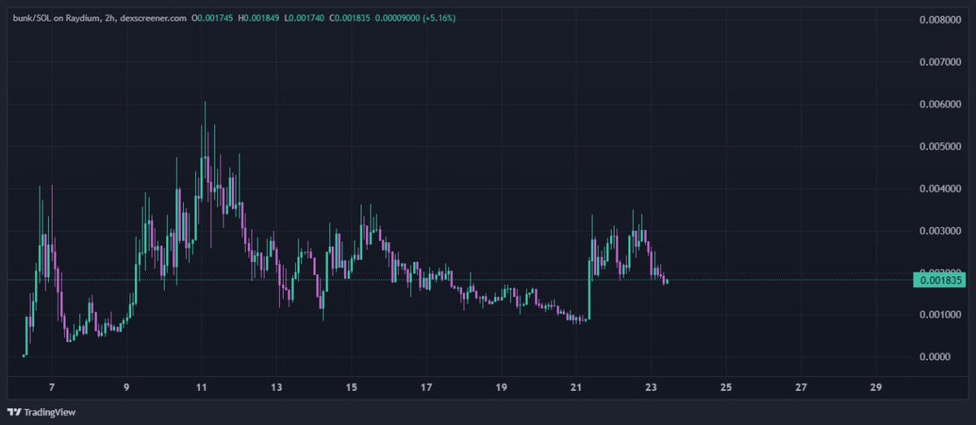Click the TradingView logo

click(13, 412)
